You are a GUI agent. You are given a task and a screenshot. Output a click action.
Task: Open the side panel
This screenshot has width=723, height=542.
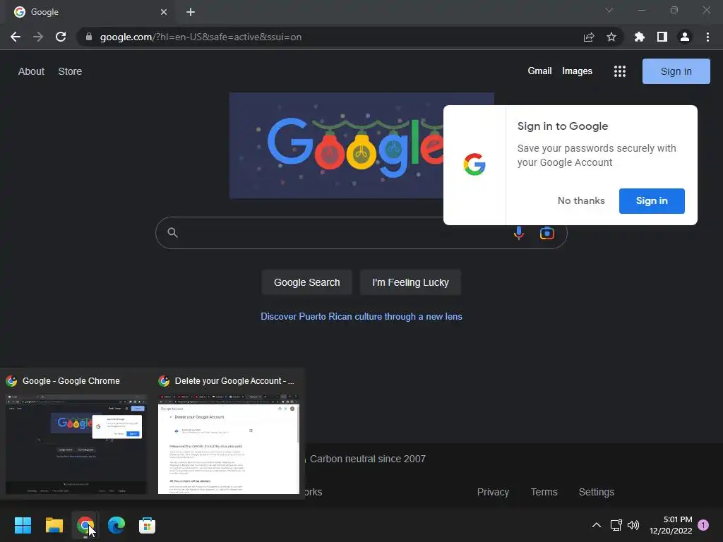tap(662, 37)
